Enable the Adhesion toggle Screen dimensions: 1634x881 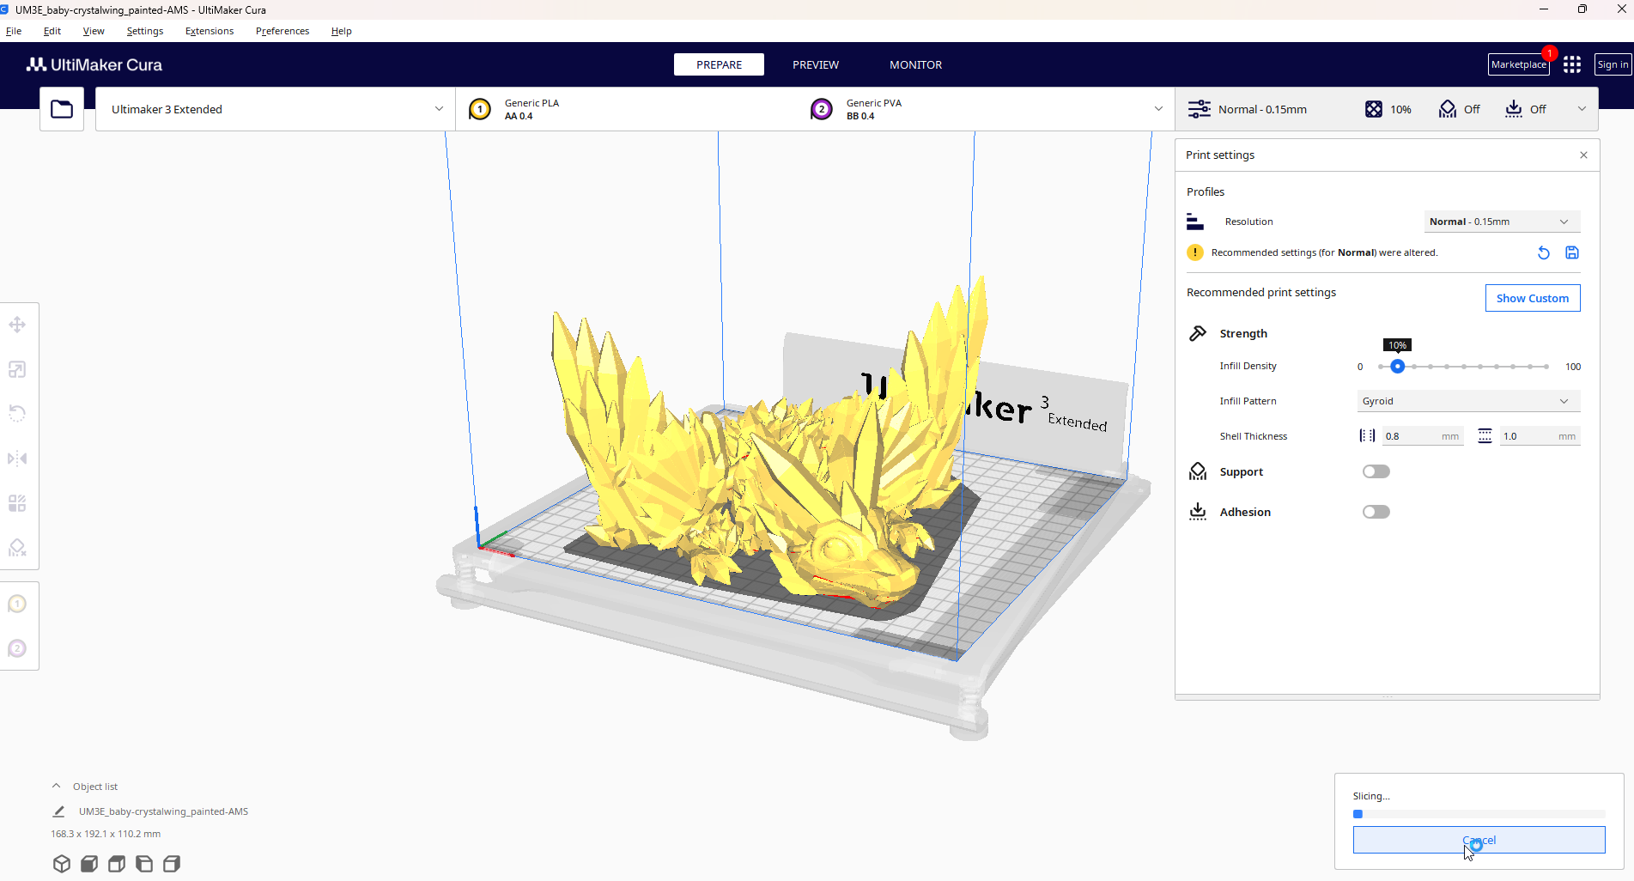click(1376, 511)
